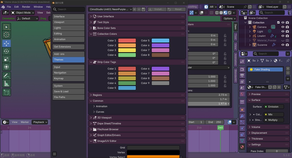Collapse the Collection Colors panel
The image size is (292, 158).
(x=91, y=34)
